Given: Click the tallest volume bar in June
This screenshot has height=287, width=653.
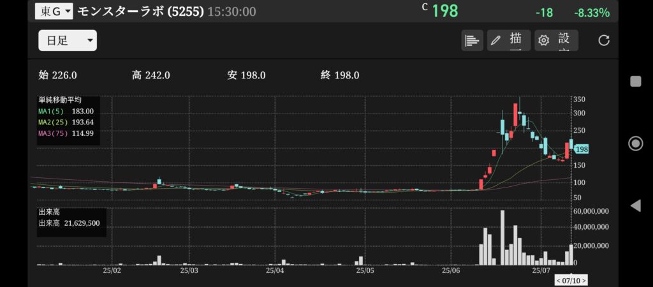Looking at the screenshot, I should pos(503,237).
